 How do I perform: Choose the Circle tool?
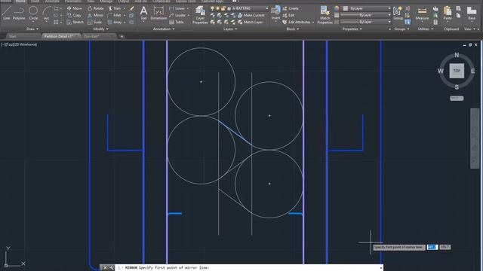33,13
